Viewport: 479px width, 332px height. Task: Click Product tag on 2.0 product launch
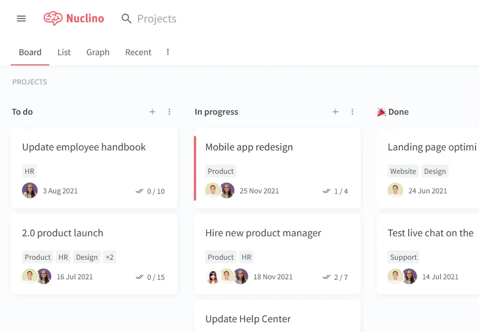(x=37, y=257)
